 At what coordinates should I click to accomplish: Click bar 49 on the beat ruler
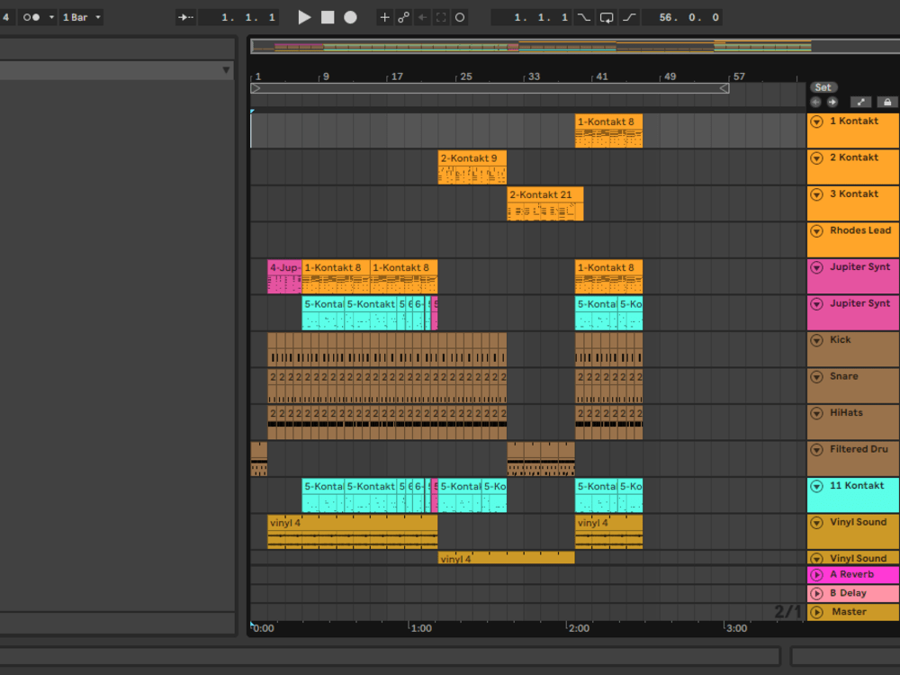670,76
